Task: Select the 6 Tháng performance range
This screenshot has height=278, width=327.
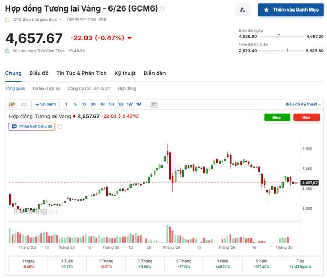Action: (182, 263)
